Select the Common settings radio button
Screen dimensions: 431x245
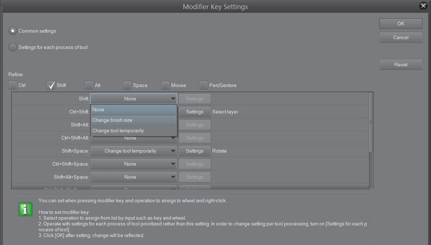coord(13,31)
